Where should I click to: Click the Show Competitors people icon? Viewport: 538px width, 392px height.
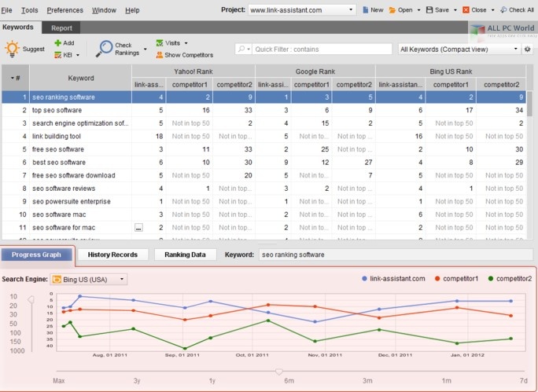coord(160,55)
